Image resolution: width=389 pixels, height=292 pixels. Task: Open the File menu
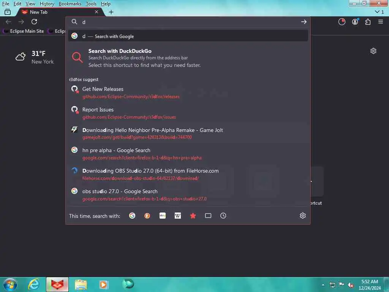[x=5, y=4]
